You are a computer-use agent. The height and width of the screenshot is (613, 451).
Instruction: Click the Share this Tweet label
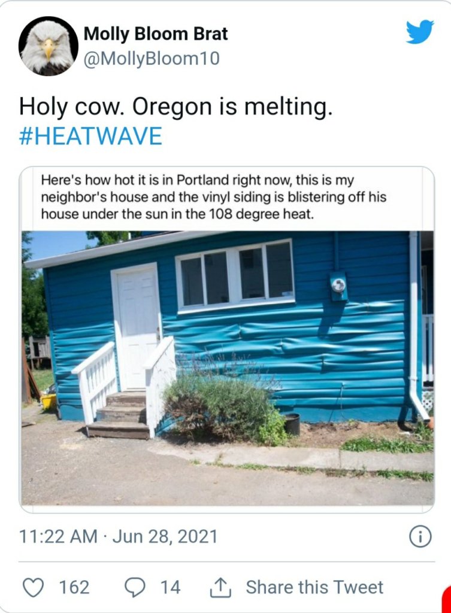coord(314,587)
